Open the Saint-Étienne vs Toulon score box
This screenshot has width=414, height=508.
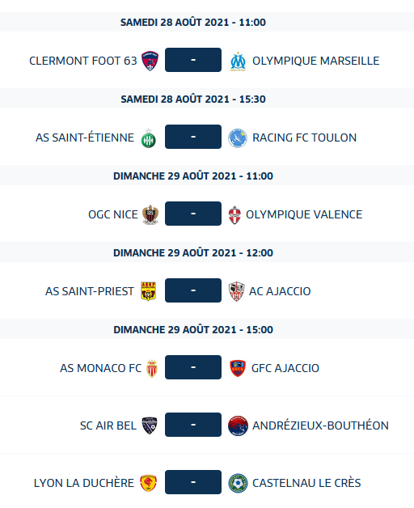click(x=193, y=137)
